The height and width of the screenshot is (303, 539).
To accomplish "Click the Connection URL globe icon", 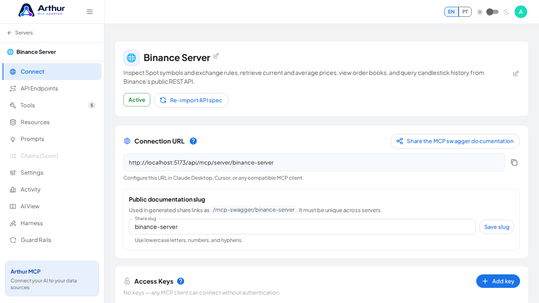I will coord(127,141).
